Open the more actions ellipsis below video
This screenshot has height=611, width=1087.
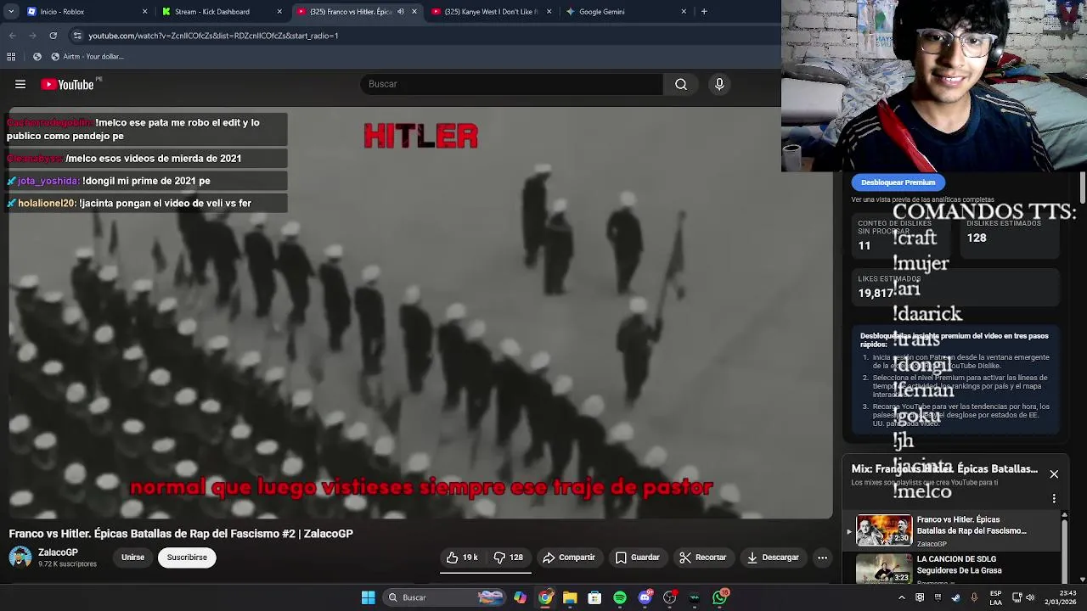pyautogui.click(x=822, y=558)
